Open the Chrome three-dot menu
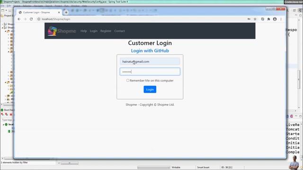The image size is (303, 170). (281, 19)
